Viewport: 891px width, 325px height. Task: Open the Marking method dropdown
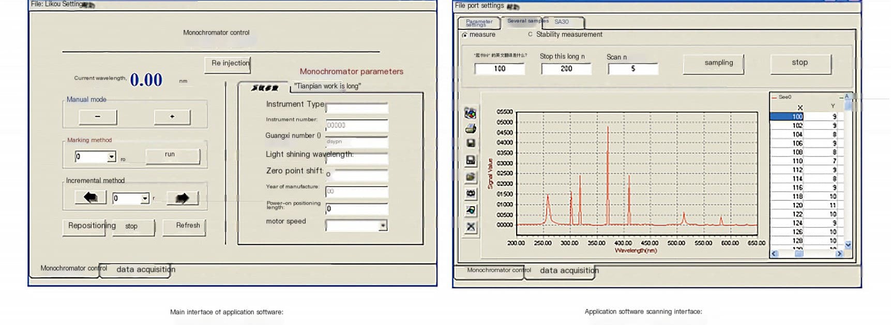[111, 157]
